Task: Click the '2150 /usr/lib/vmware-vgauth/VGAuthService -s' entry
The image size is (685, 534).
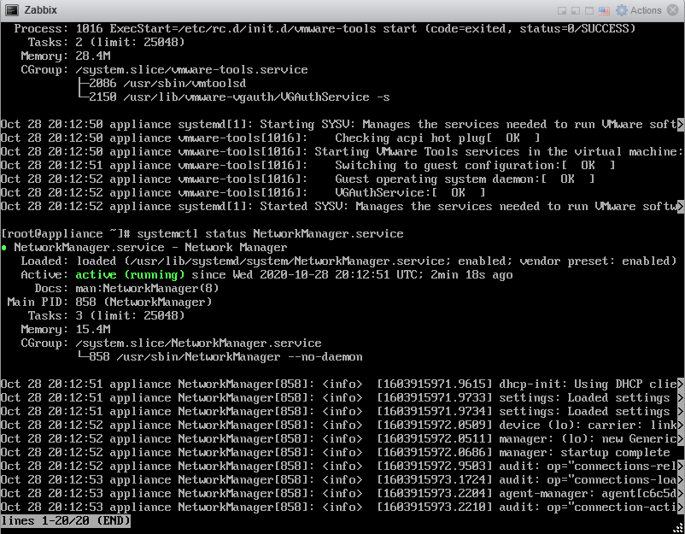Action: click(239, 97)
